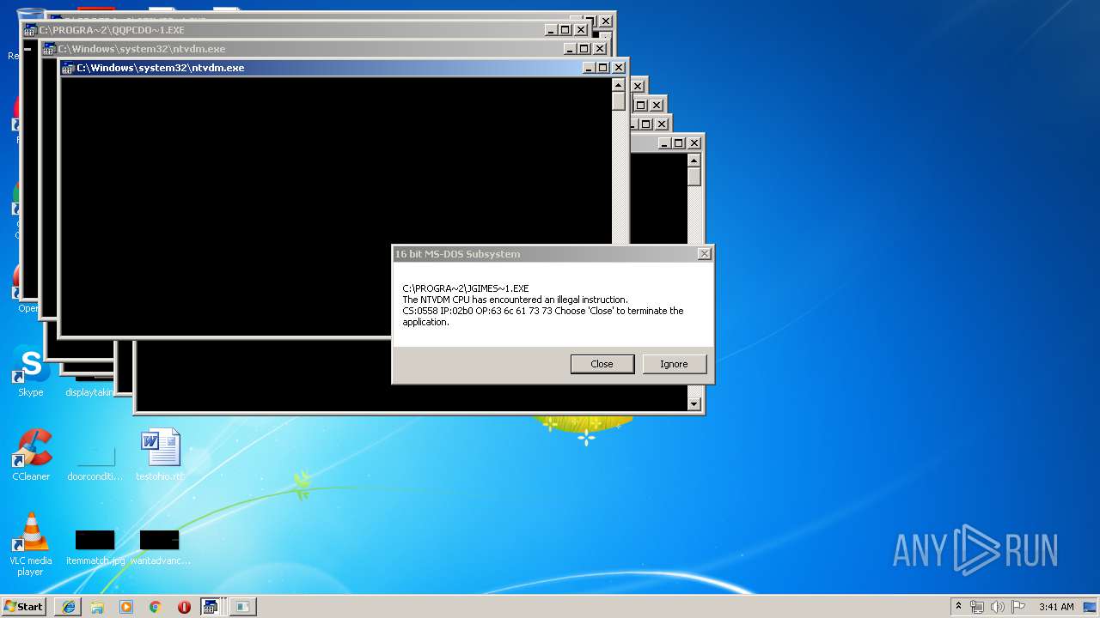Open the Start menu

(x=23, y=606)
